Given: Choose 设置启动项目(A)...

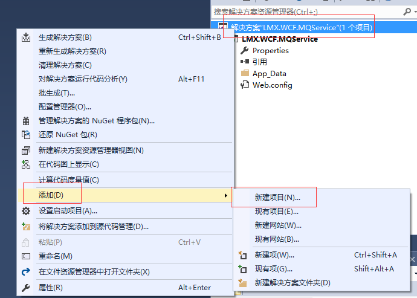Looking at the screenshot, I should pos(125,211).
